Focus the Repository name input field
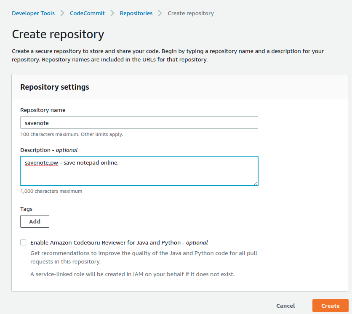The width and height of the screenshot is (352, 314). pyautogui.click(x=139, y=122)
